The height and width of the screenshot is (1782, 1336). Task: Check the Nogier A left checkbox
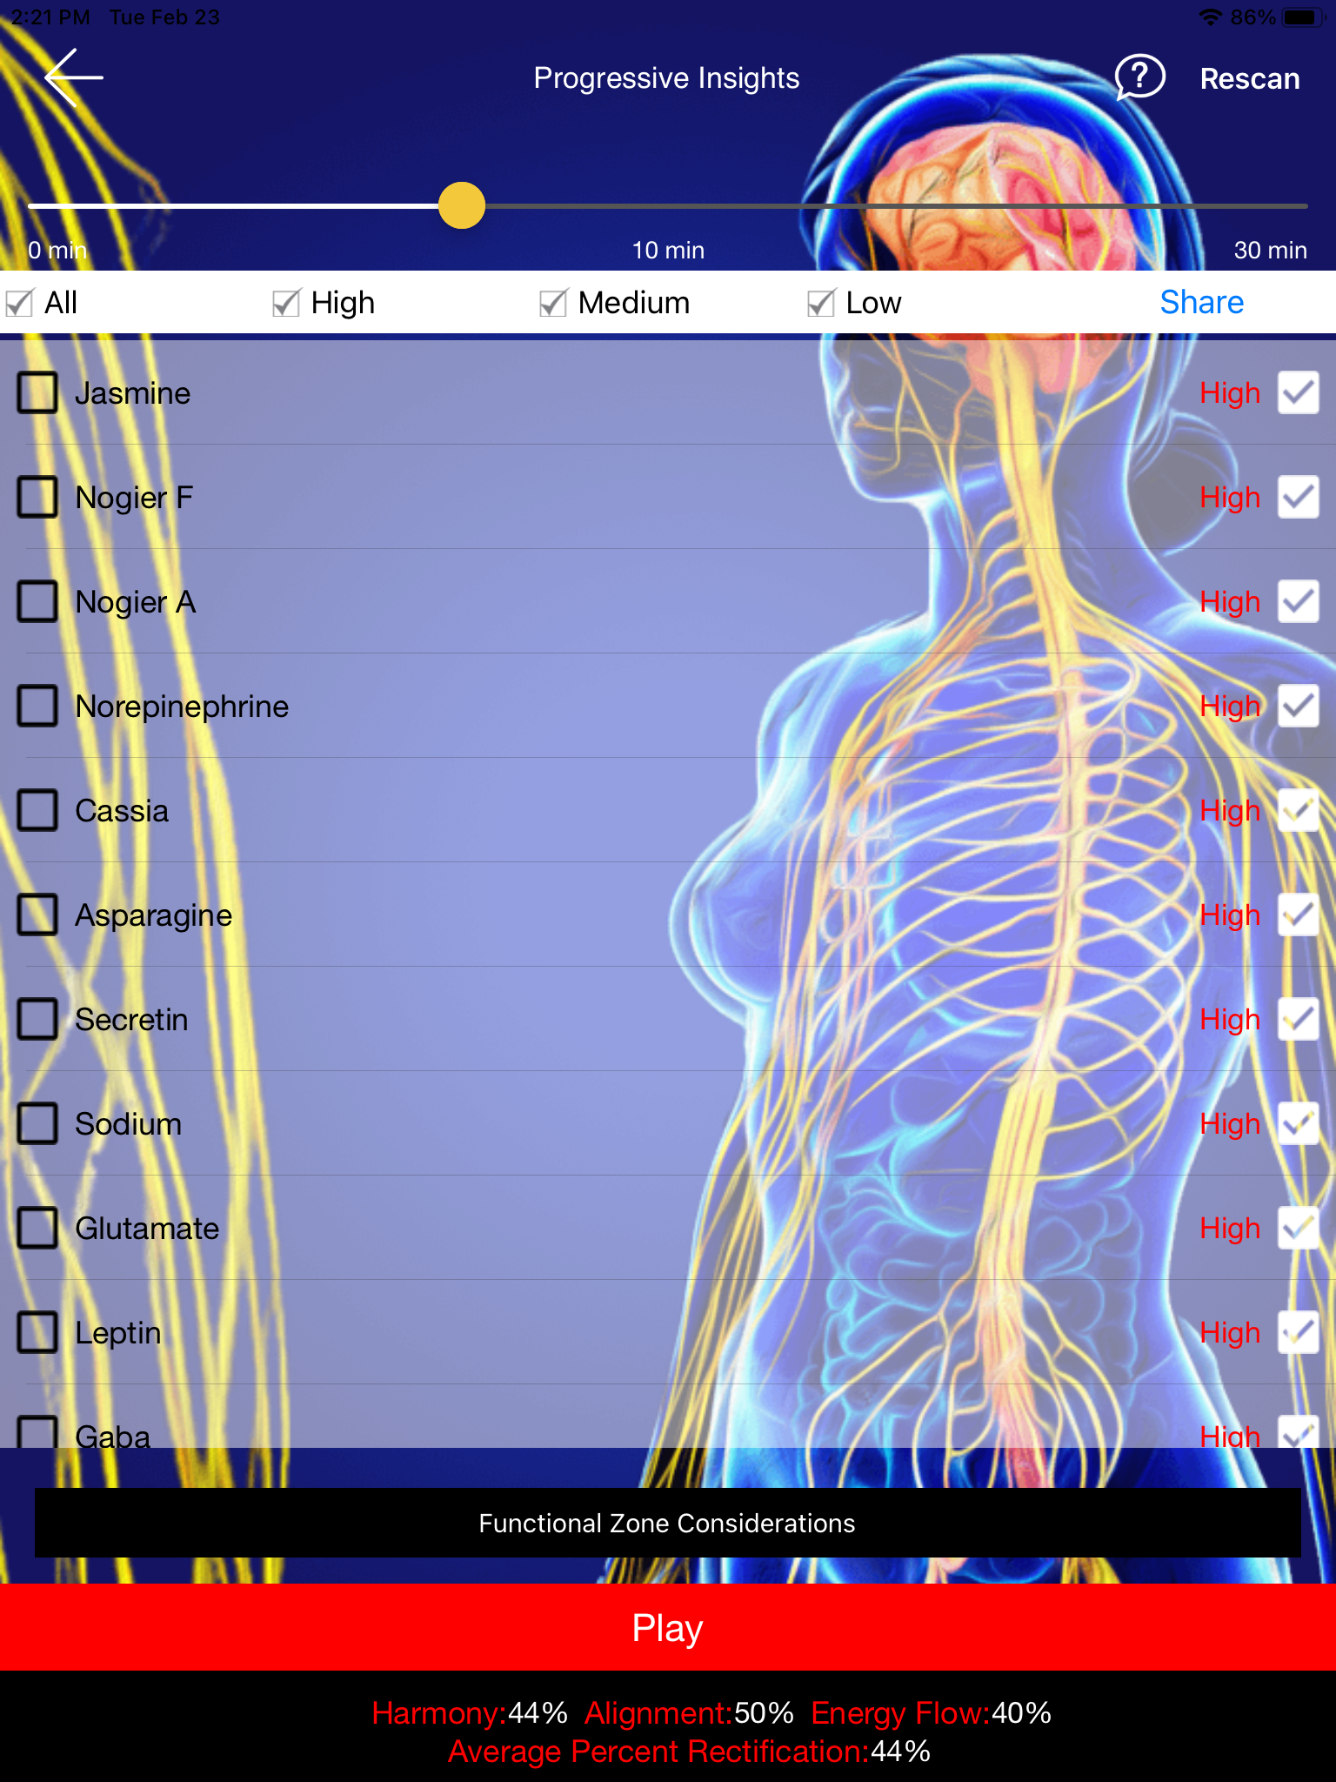(x=37, y=601)
